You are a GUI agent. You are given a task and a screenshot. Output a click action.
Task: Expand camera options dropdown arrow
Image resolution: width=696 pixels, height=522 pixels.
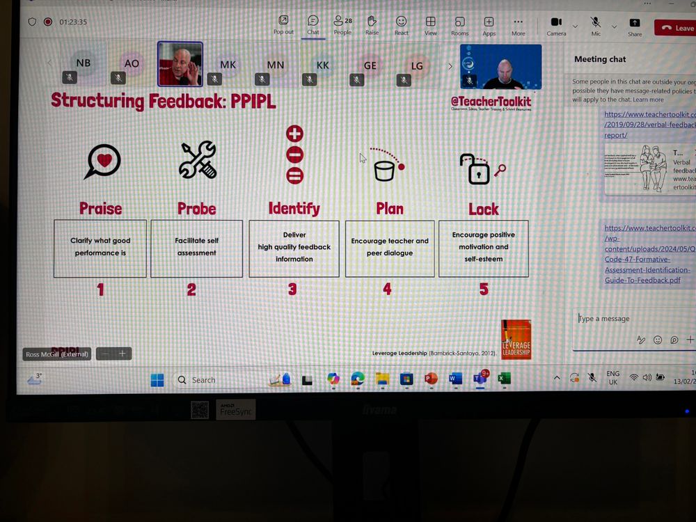pos(576,26)
